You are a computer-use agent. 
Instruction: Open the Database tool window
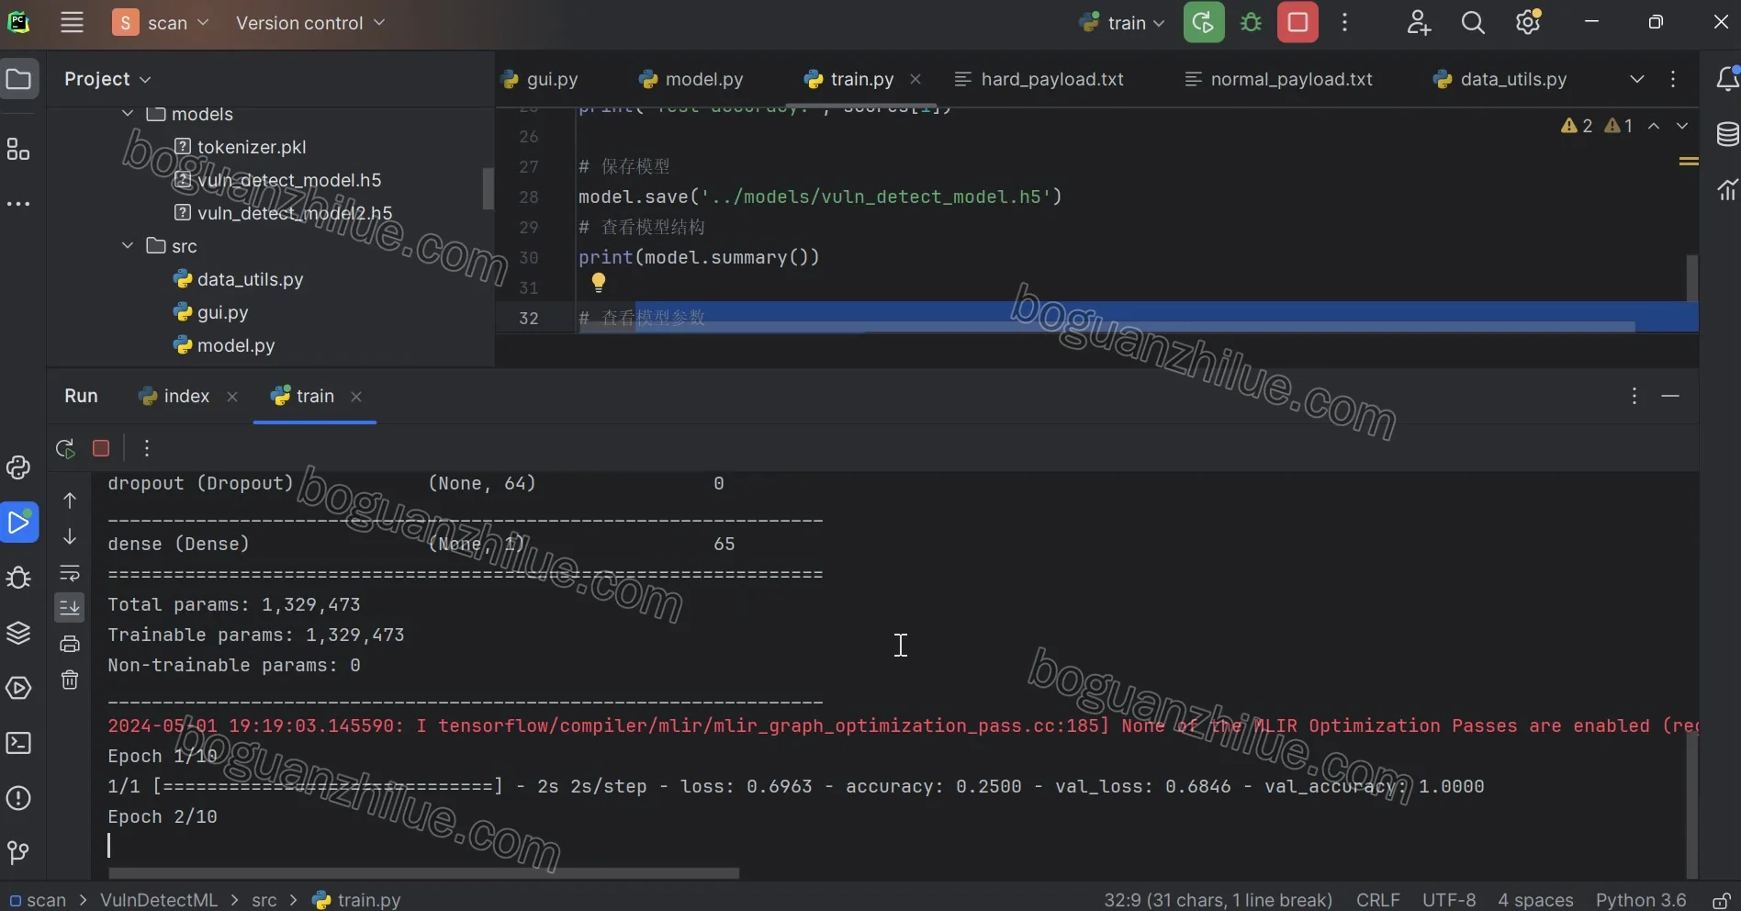click(1727, 134)
